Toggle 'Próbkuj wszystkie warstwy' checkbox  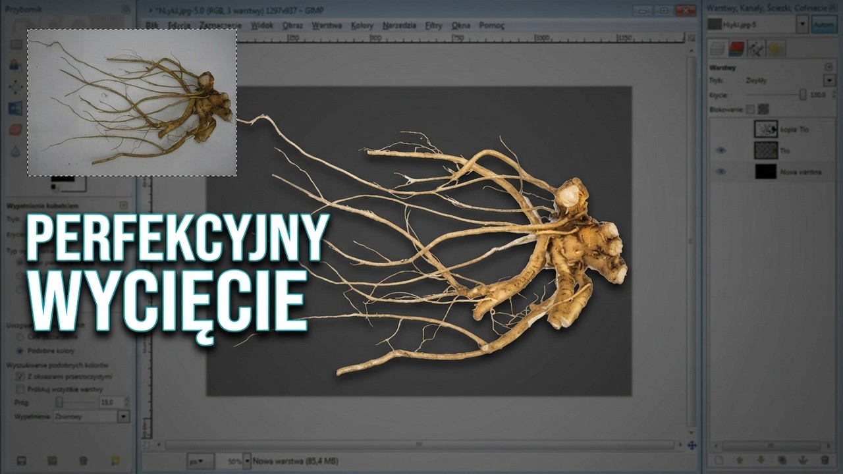(20, 389)
